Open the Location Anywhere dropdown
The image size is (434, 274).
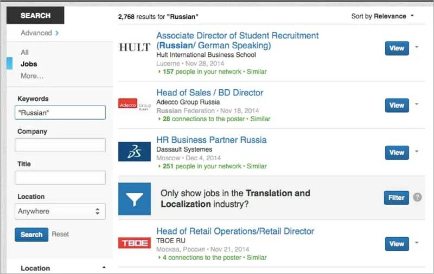(60, 211)
